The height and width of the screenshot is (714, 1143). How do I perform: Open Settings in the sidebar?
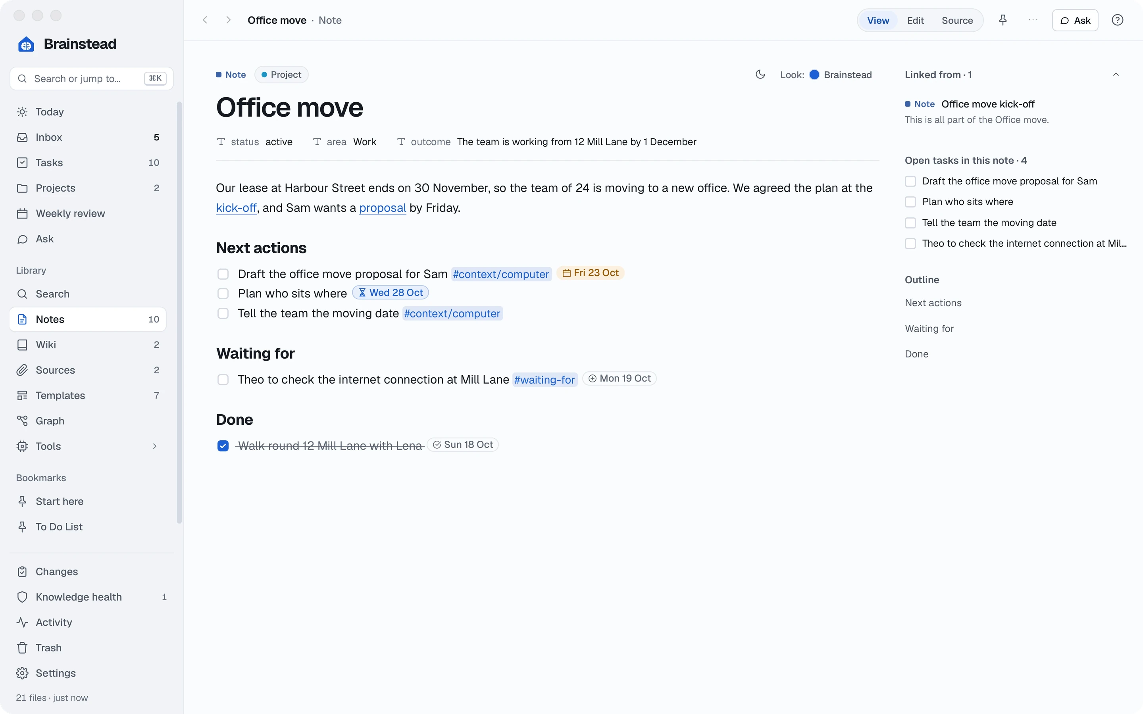(x=92, y=674)
